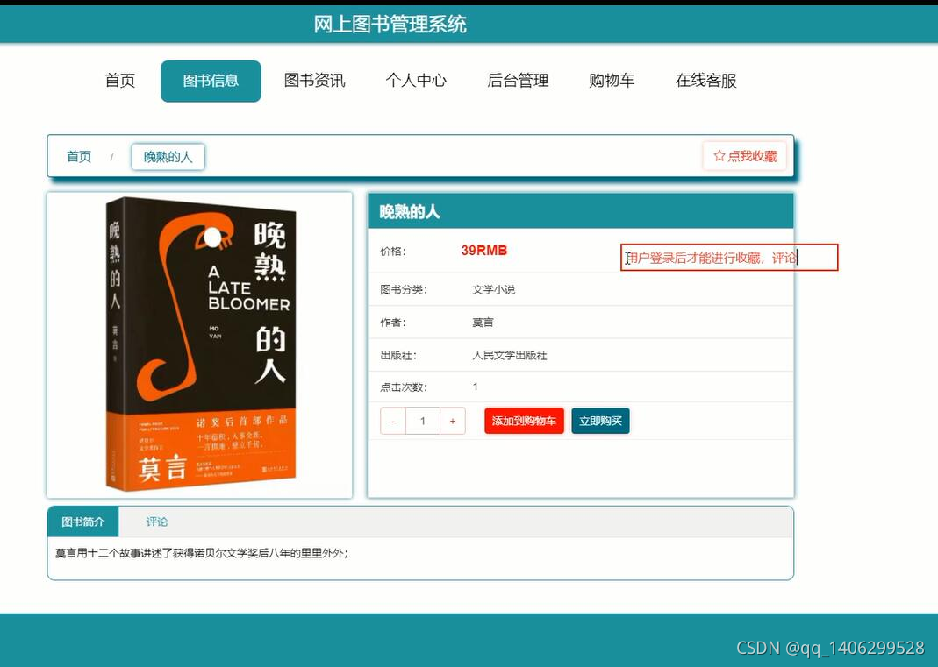Click the publisher 人民文学出版社 text
This screenshot has width=938, height=667.
click(510, 355)
